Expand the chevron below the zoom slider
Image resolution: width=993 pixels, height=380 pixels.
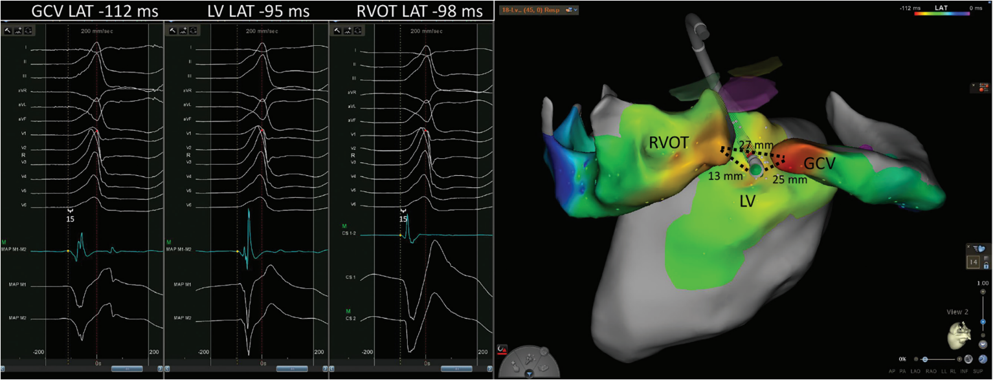pyautogui.click(x=983, y=344)
